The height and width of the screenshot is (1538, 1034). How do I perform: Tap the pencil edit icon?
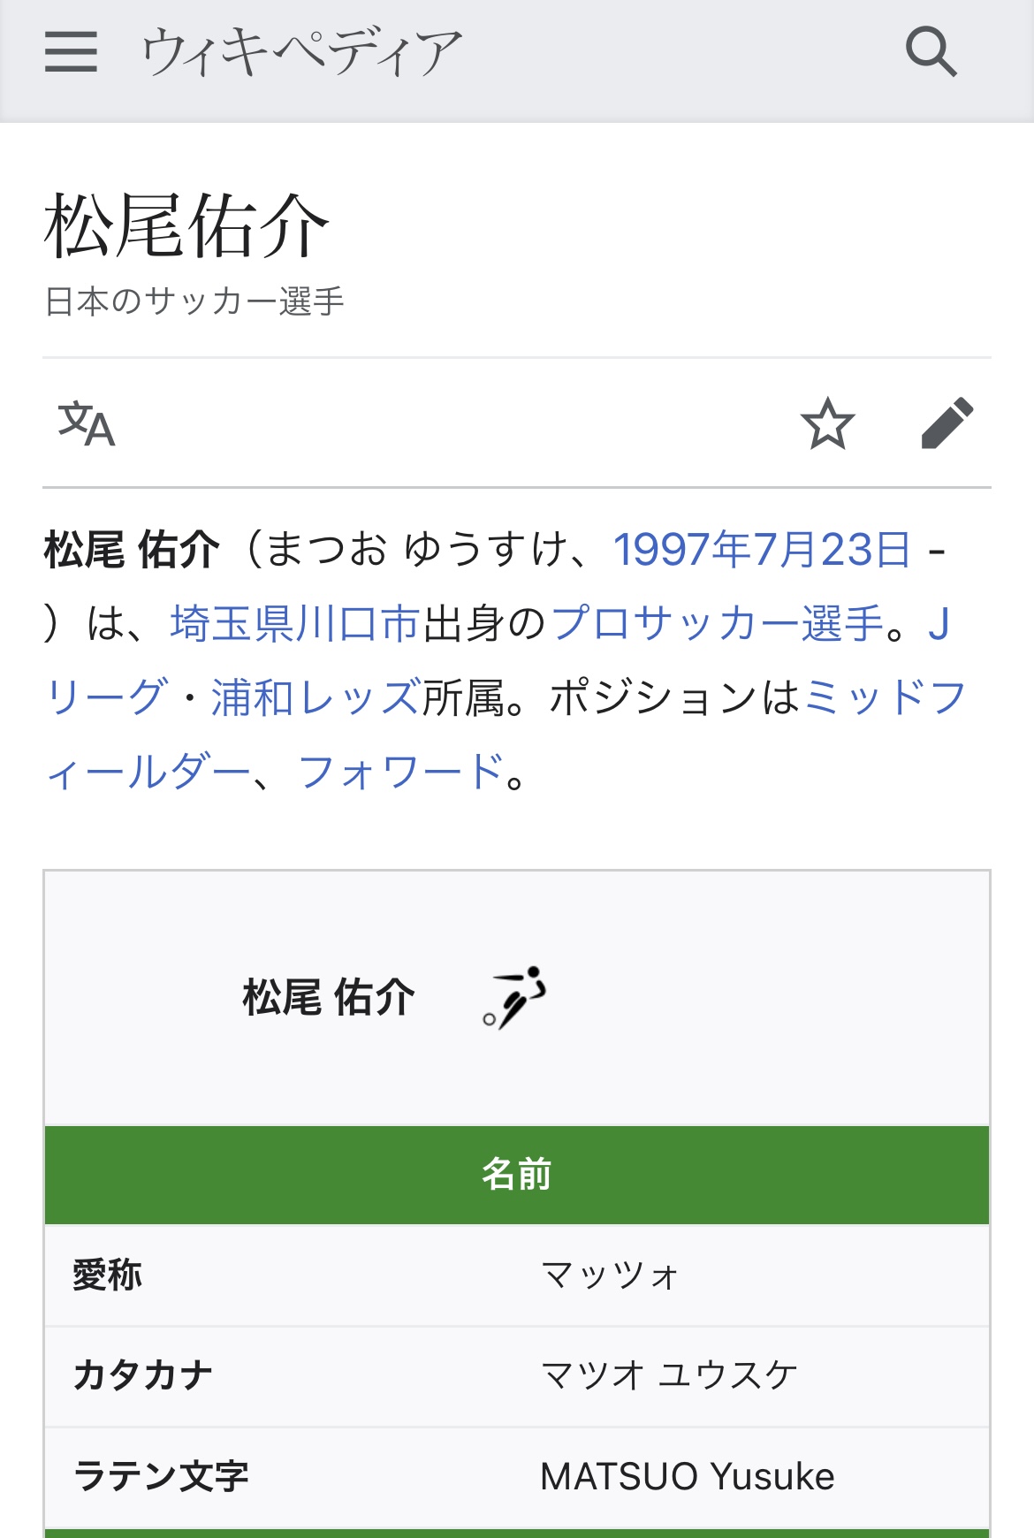(947, 423)
